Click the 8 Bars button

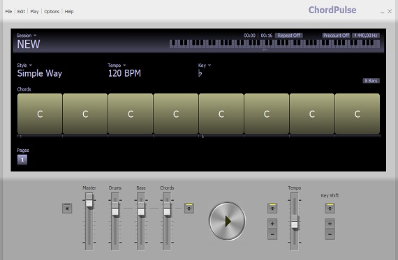[x=371, y=81]
